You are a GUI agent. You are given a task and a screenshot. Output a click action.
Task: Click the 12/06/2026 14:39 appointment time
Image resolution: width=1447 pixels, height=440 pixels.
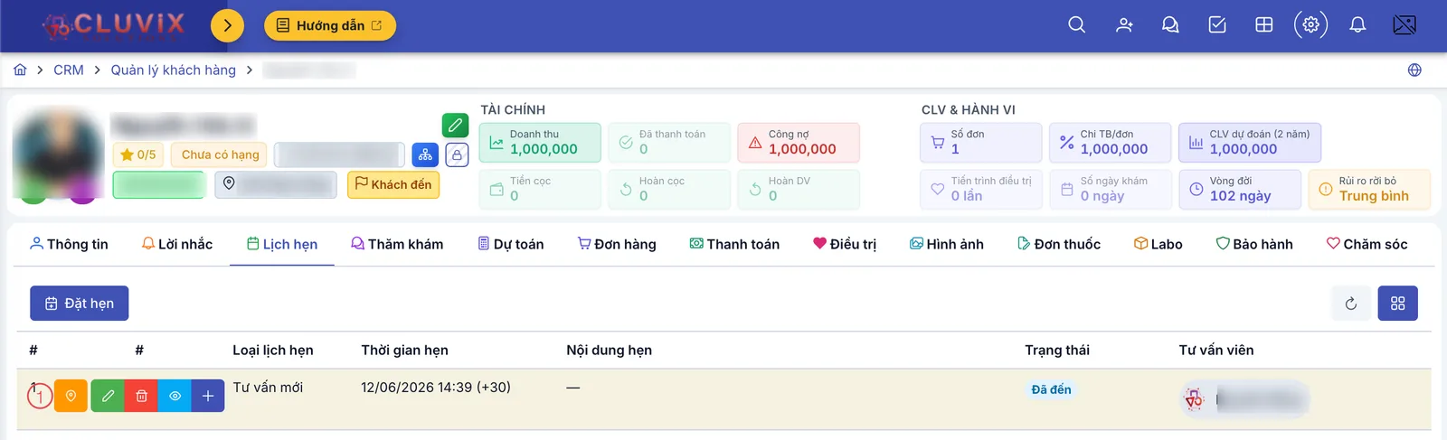tap(436, 387)
